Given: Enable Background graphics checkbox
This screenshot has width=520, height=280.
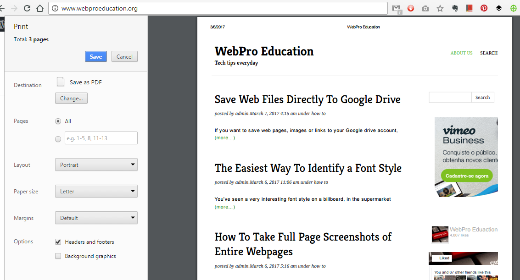Looking at the screenshot, I should click(x=58, y=256).
